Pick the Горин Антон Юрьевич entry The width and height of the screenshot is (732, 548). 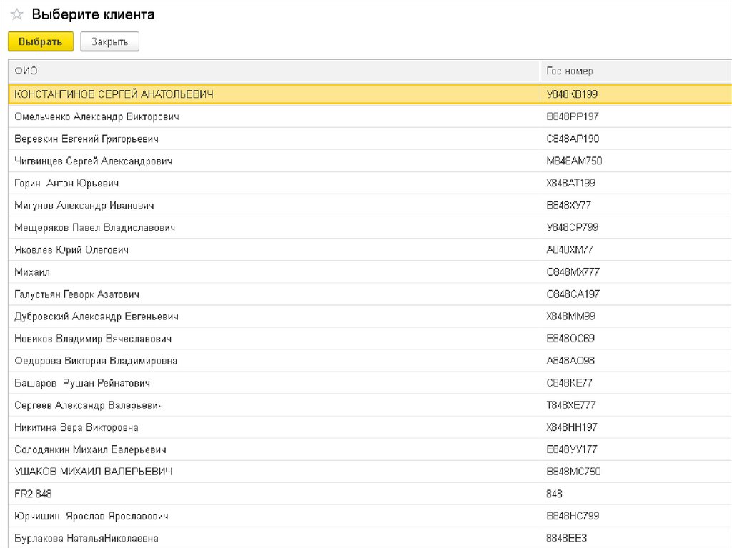point(66,183)
